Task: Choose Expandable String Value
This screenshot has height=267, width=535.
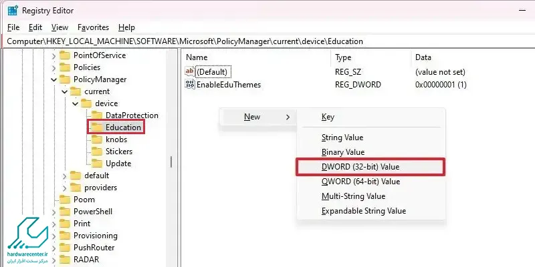Action: 371,211
